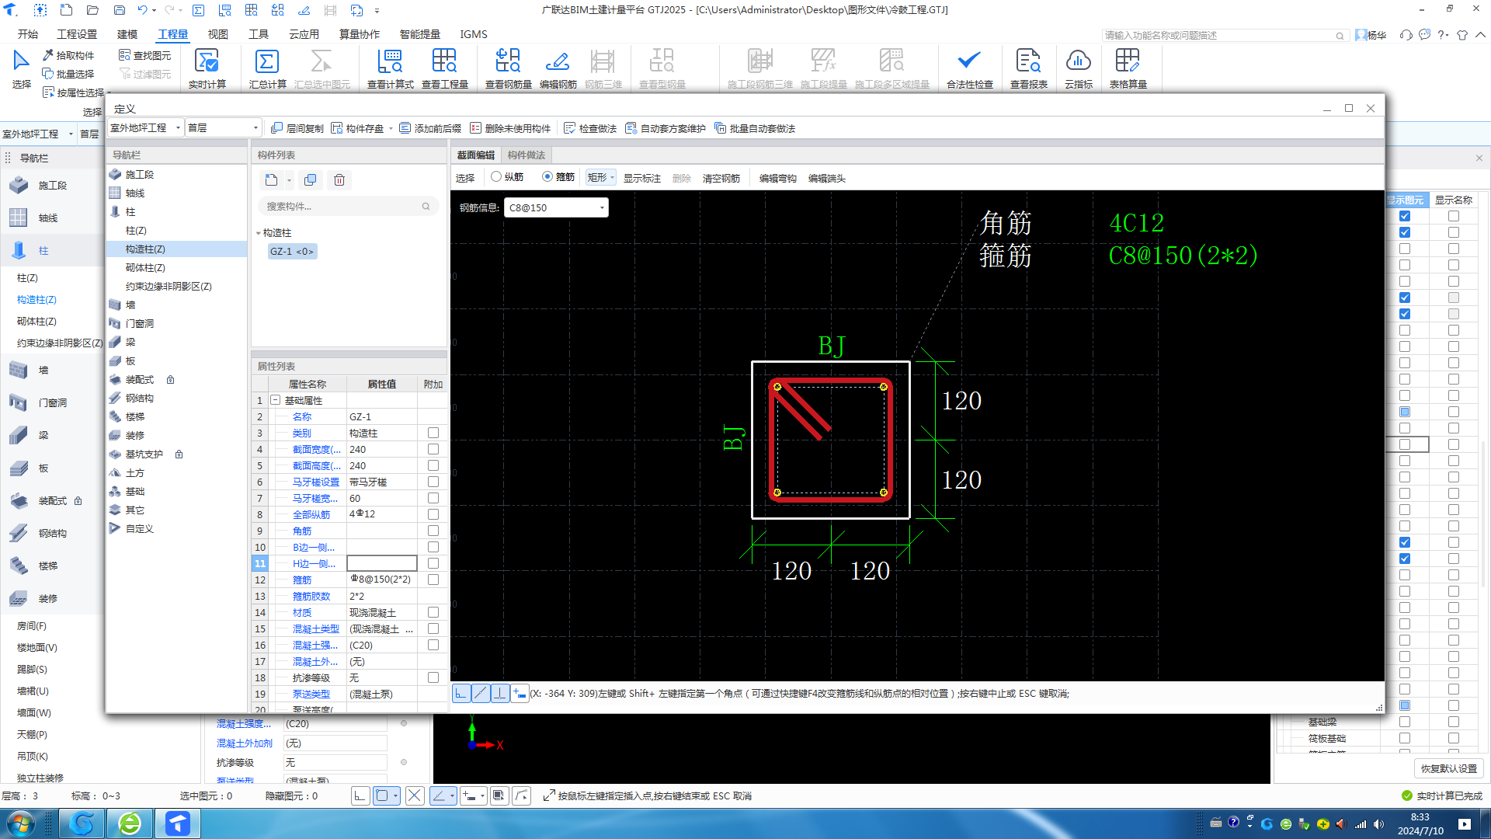
Task: Click search magnifier in 搜索构件 box
Action: [x=426, y=207]
